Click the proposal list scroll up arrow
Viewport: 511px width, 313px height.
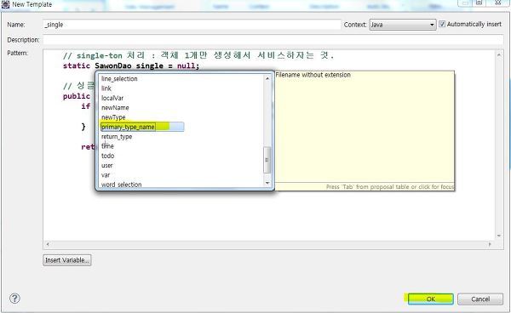(x=267, y=78)
